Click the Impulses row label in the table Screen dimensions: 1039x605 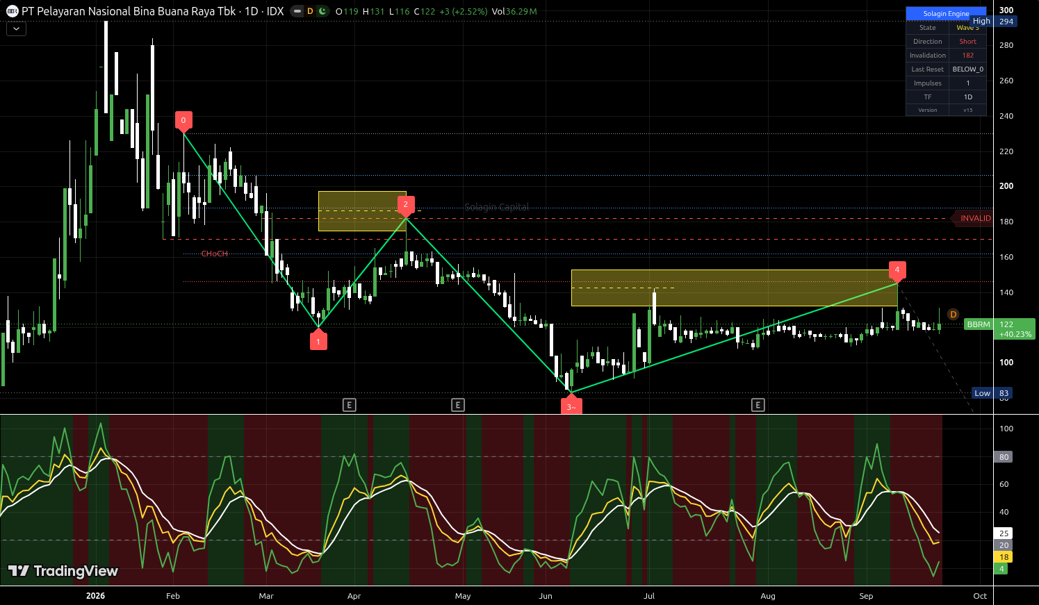(928, 83)
